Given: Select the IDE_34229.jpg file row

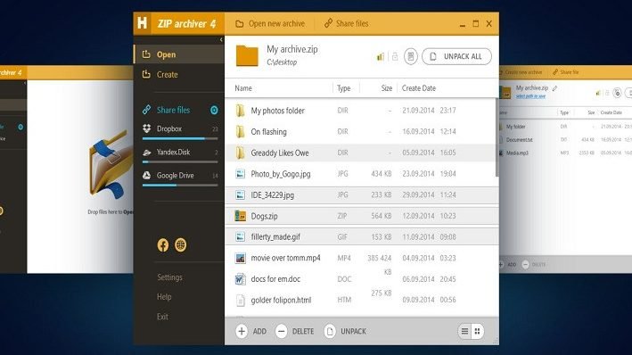Looking at the screenshot, I should [x=362, y=194].
